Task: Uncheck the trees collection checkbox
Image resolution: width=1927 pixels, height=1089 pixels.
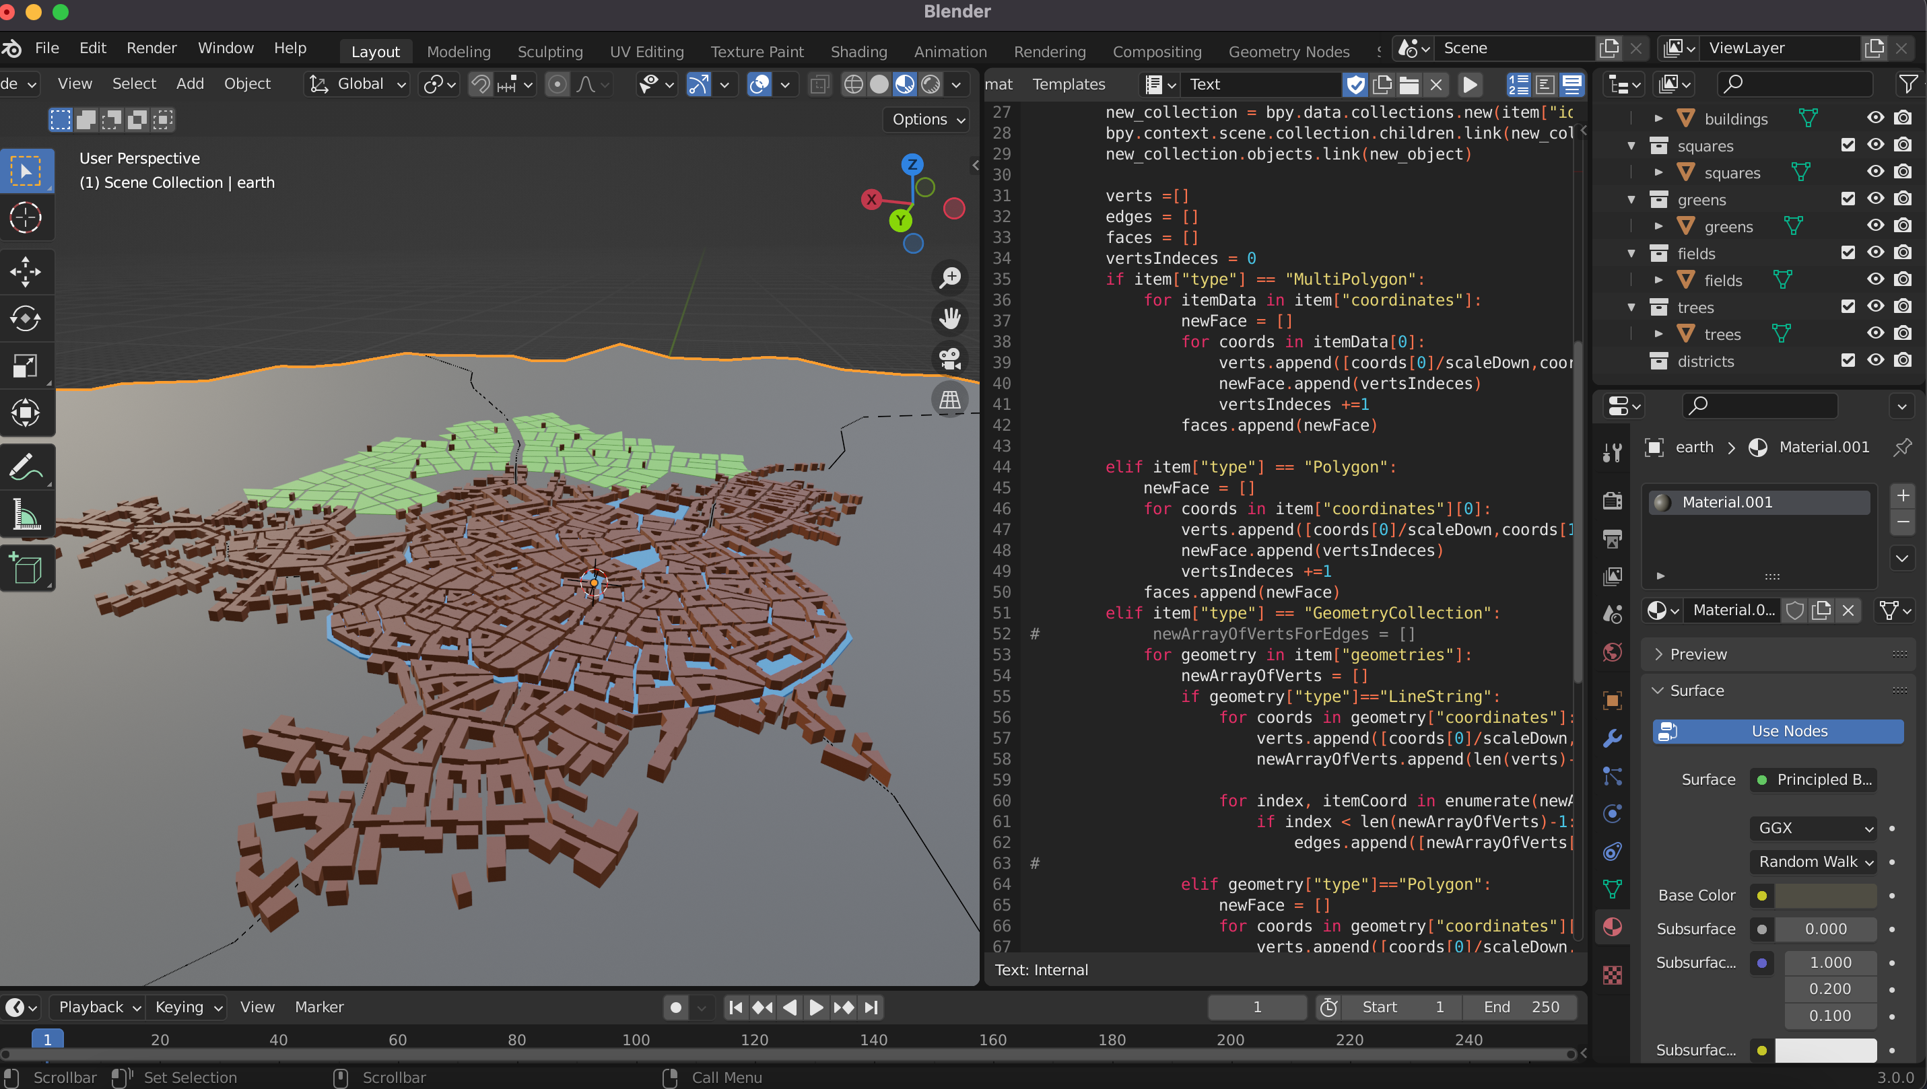Action: point(1848,307)
